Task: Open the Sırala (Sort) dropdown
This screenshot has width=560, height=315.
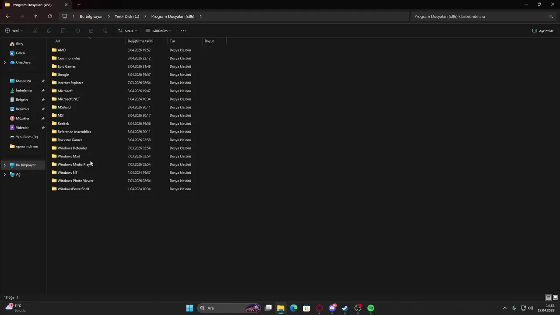Action: point(127,31)
